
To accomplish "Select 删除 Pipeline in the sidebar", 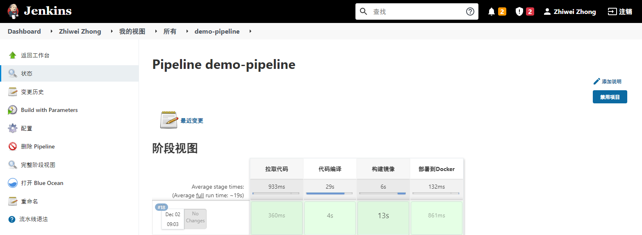I will 38,146.
